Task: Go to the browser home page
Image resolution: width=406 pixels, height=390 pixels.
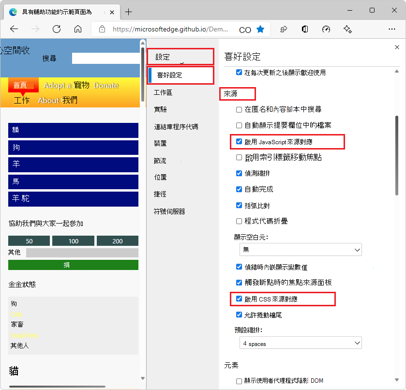Action: [77, 29]
